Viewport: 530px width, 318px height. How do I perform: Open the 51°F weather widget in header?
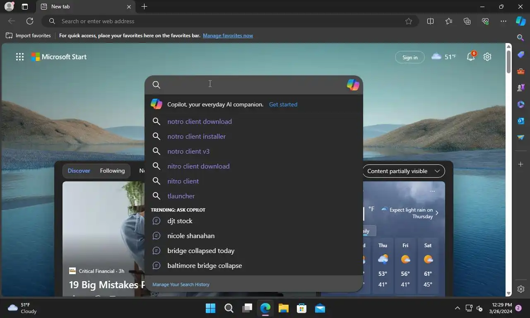443,57
